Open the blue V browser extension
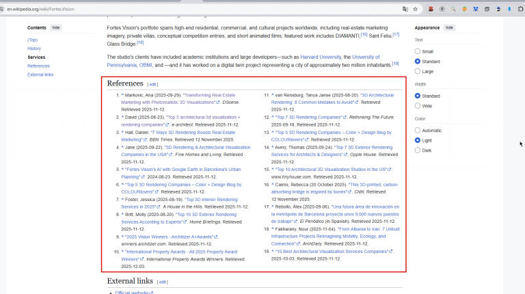The image size is (525, 294). click(x=476, y=9)
